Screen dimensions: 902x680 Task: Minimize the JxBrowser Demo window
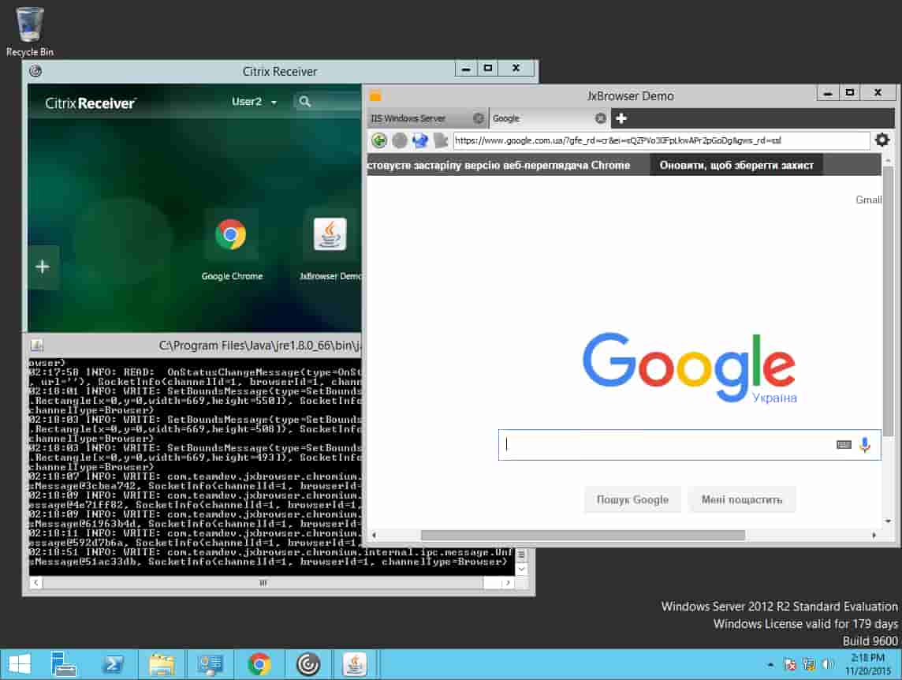828,93
